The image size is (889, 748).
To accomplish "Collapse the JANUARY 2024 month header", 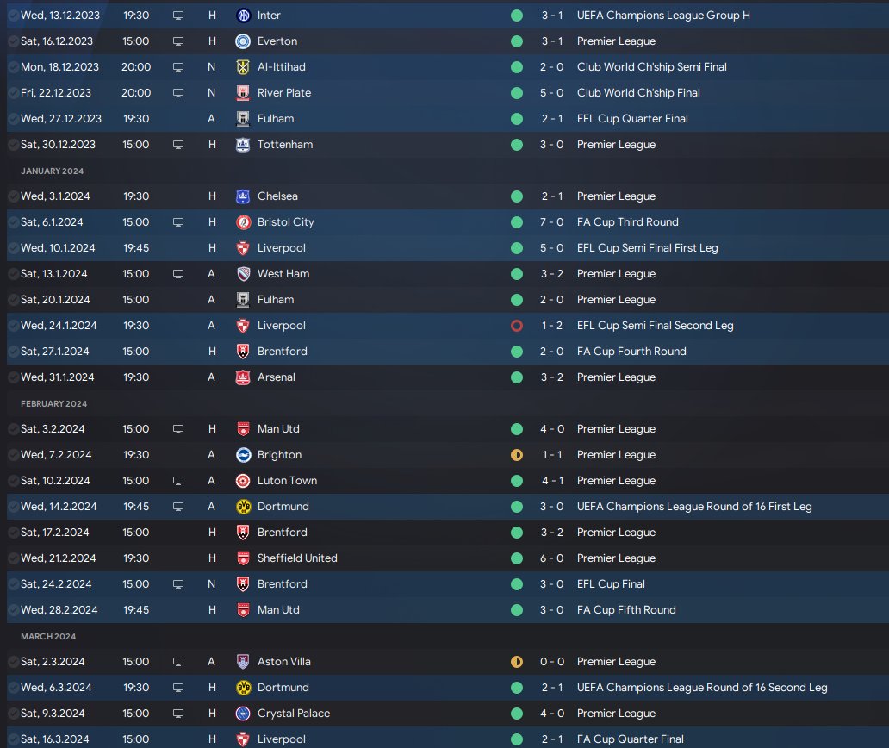I will [x=53, y=171].
